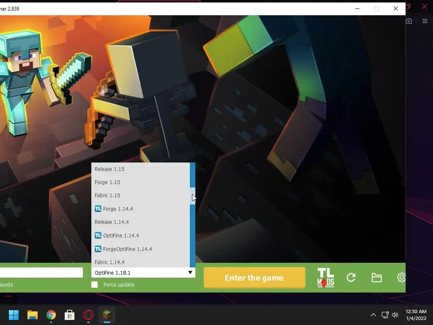Viewport: 433px width, 325px height.
Task: Choose Fabric 1.15 in version list
Action: tap(140, 196)
